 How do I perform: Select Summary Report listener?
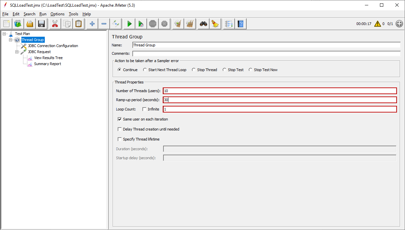tap(47, 64)
